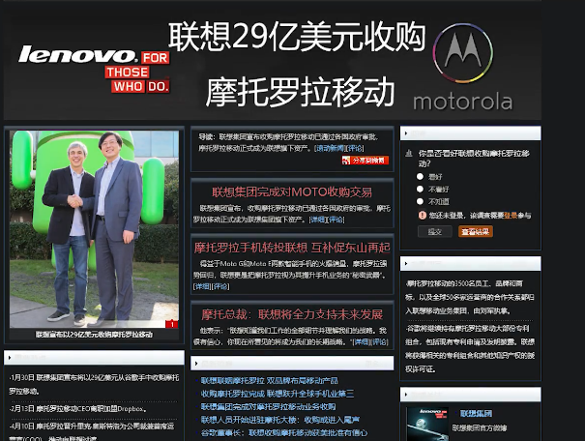The image size is (585, 441).
Task: Click the poll question 你是否看好联想收购摩托罗拉移动
Action: click(x=474, y=159)
